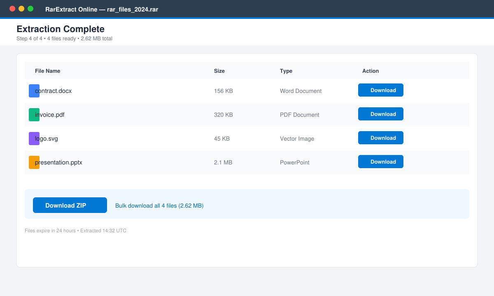Click the 'Step 4 of 4' status line
The image size is (494, 296).
point(64,39)
